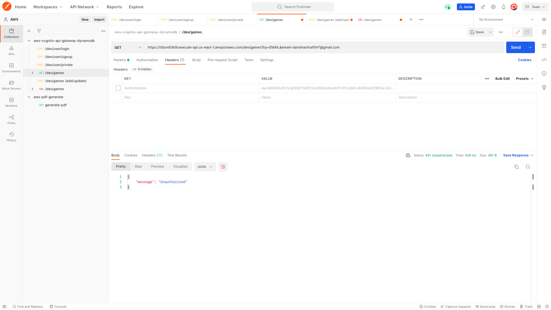Click the Send button
Viewport: 551px width, 310px height.
pyautogui.click(x=515, y=47)
